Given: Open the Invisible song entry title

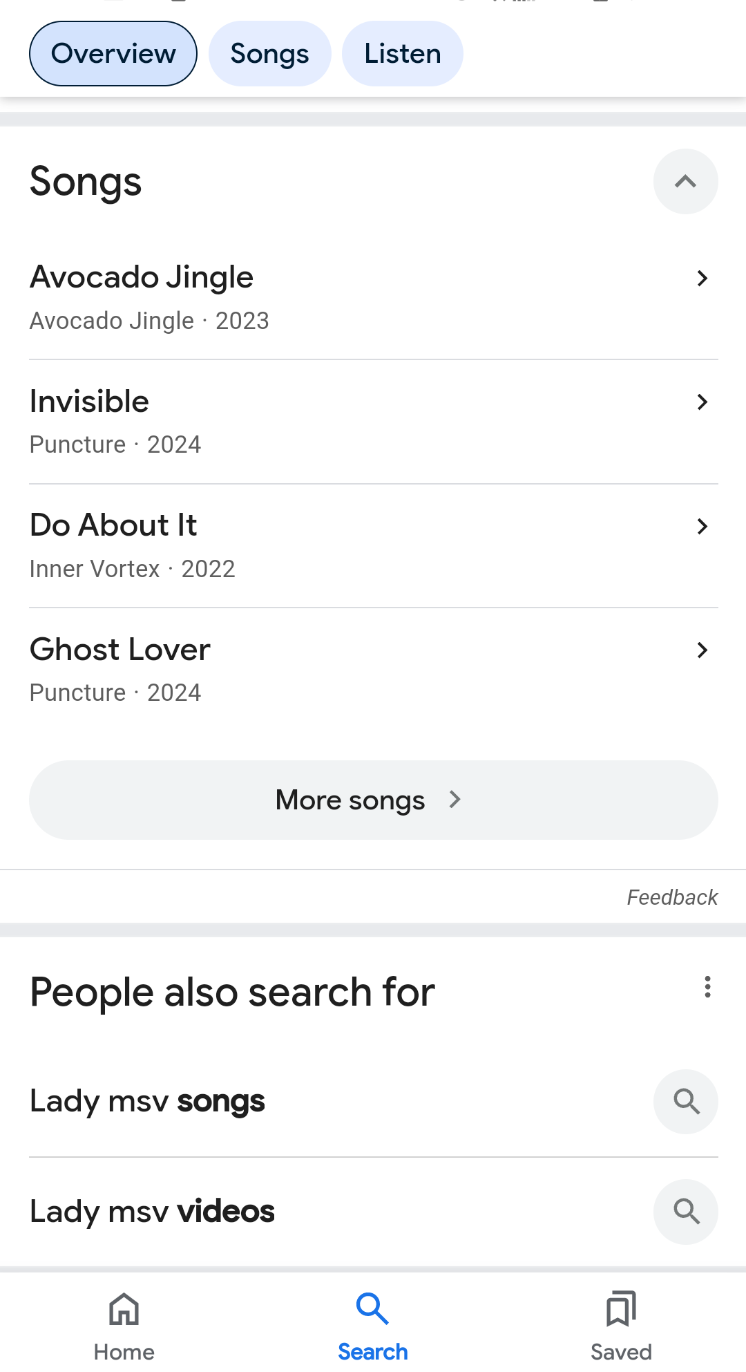Looking at the screenshot, I should tap(89, 402).
